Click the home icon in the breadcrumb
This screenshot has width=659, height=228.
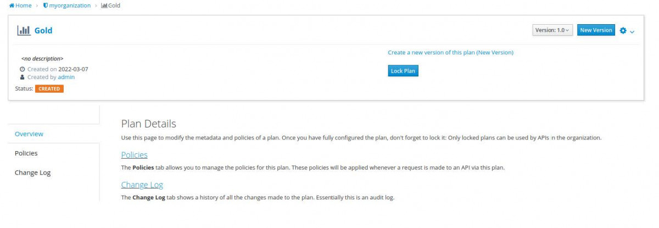point(12,5)
